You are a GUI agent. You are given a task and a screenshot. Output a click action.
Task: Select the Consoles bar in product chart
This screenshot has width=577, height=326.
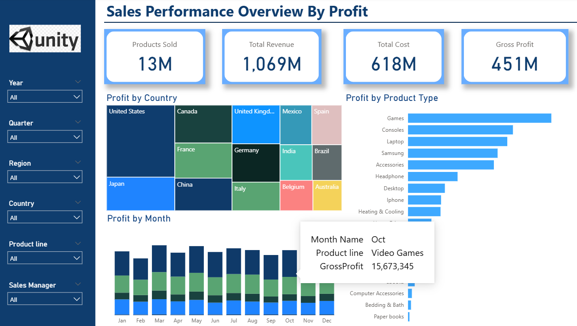pos(460,130)
